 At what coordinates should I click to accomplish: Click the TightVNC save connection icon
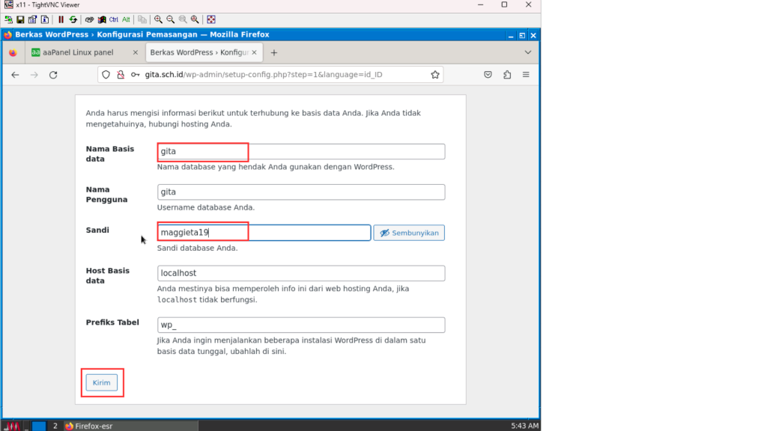point(20,19)
